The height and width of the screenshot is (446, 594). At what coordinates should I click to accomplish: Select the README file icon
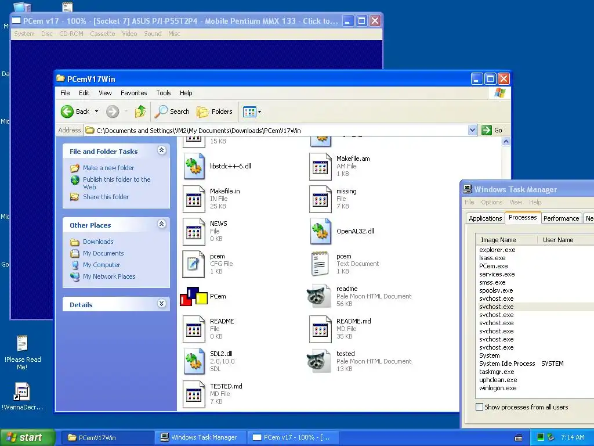pyautogui.click(x=194, y=329)
